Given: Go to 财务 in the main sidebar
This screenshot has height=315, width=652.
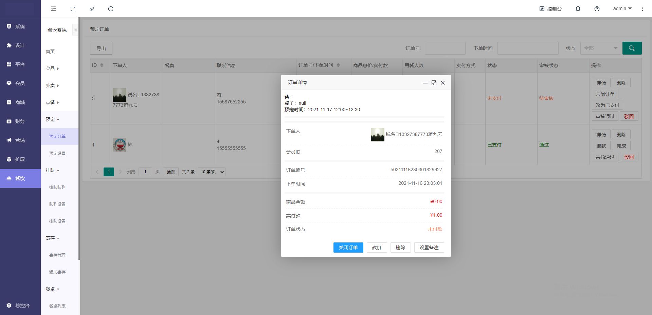Looking at the screenshot, I should pos(20,121).
